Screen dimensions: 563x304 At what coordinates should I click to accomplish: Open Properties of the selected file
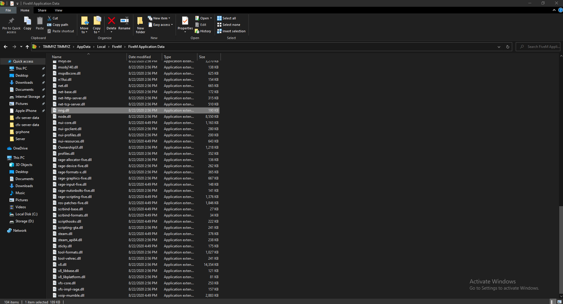(x=185, y=23)
